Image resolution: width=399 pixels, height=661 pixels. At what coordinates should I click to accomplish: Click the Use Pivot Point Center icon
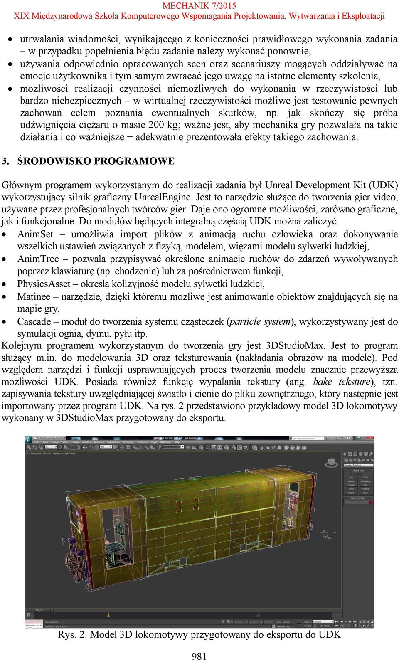pyautogui.click(x=115, y=447)
